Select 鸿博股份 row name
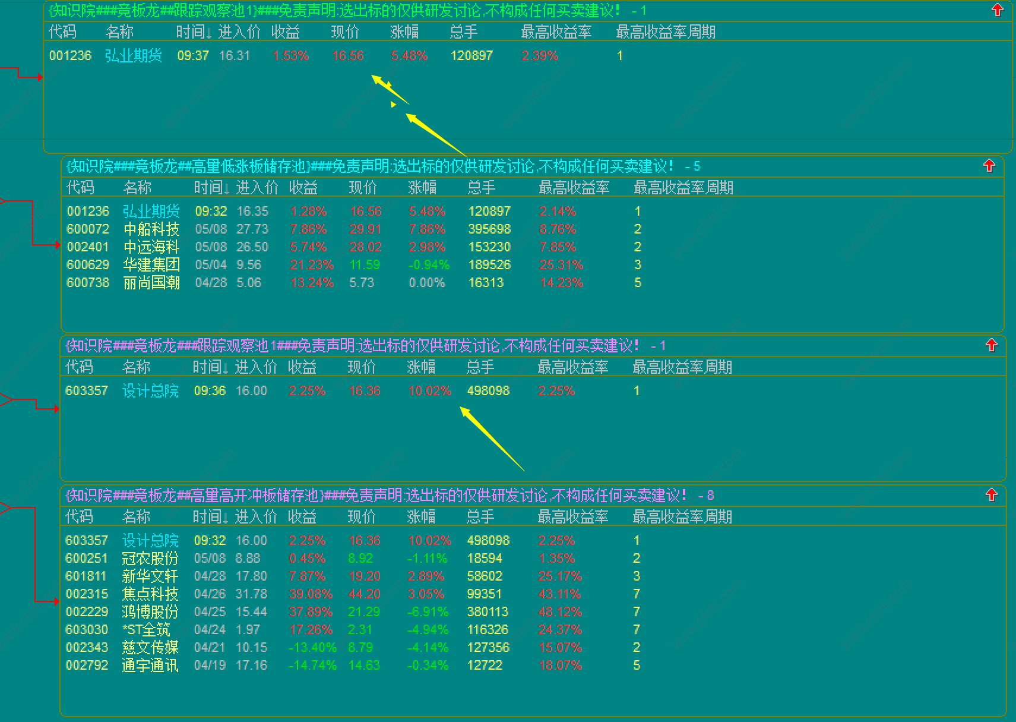 pos(150,612)
